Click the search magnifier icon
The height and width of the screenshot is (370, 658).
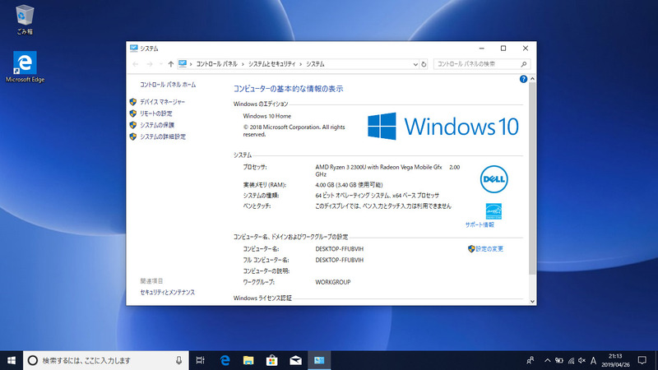pyautogui.click(x=524, y=64)
